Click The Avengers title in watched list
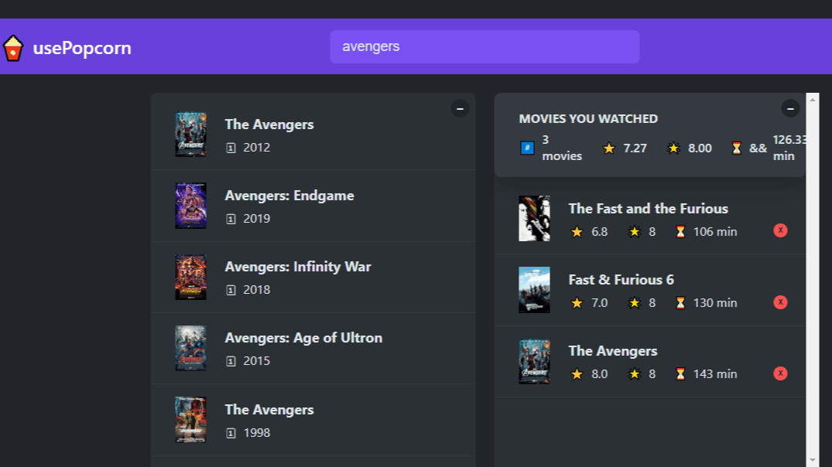This screenshot has height=467, width=832. click(613, 351)
